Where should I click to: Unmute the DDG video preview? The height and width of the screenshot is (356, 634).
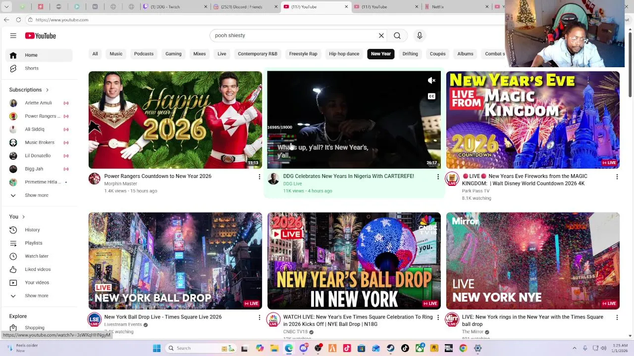tap(431, 81)
